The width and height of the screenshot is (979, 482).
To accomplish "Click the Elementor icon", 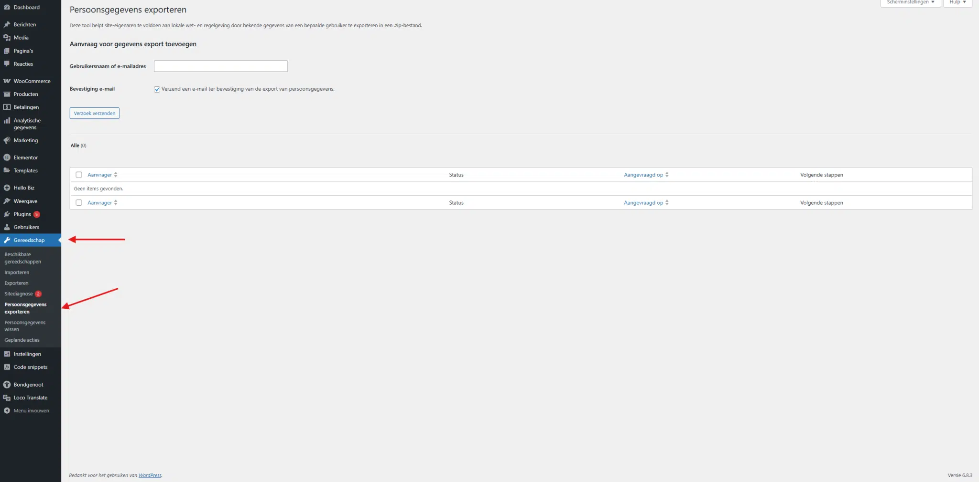I will (x=7, y=157).
